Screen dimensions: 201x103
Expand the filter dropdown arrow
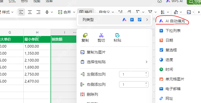point(156,12)
